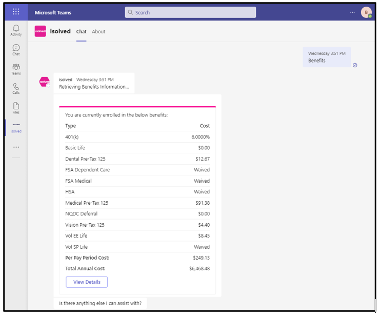Switch to the Chat tab

[x=81, y=32]
